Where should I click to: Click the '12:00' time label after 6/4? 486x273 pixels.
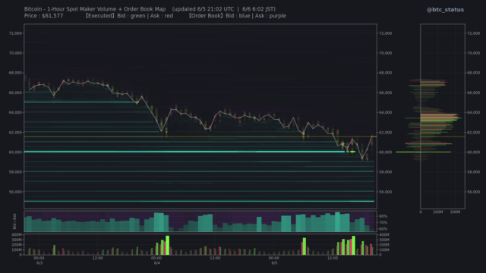tap(215, 258)
